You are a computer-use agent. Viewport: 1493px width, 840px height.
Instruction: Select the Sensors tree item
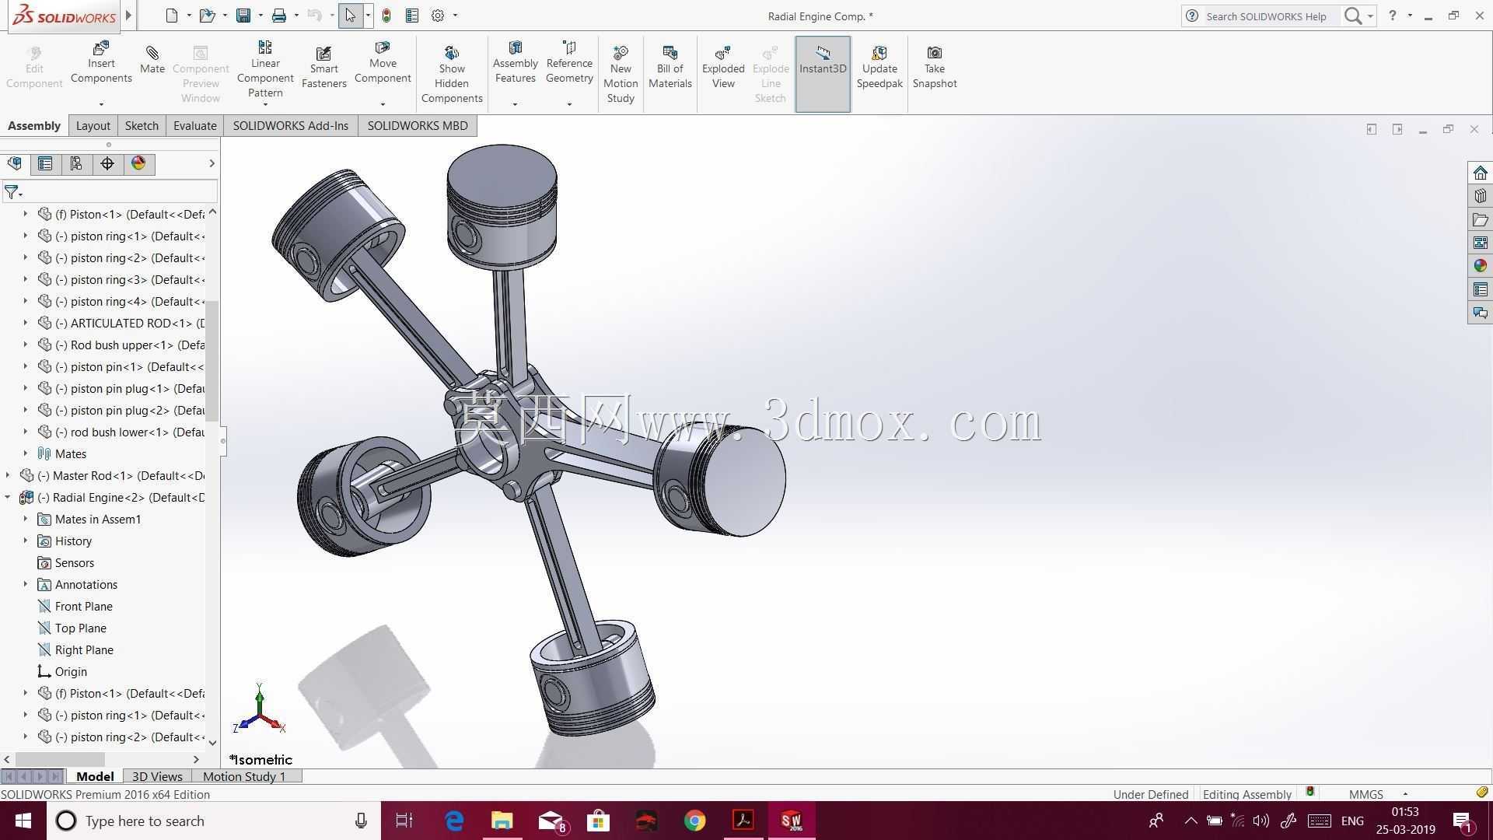coord(74,562)
